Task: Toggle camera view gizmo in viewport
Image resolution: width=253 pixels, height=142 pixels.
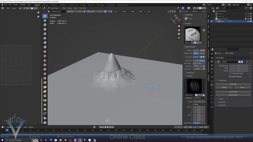Action: pyautogui.click(x=179, y=34)
